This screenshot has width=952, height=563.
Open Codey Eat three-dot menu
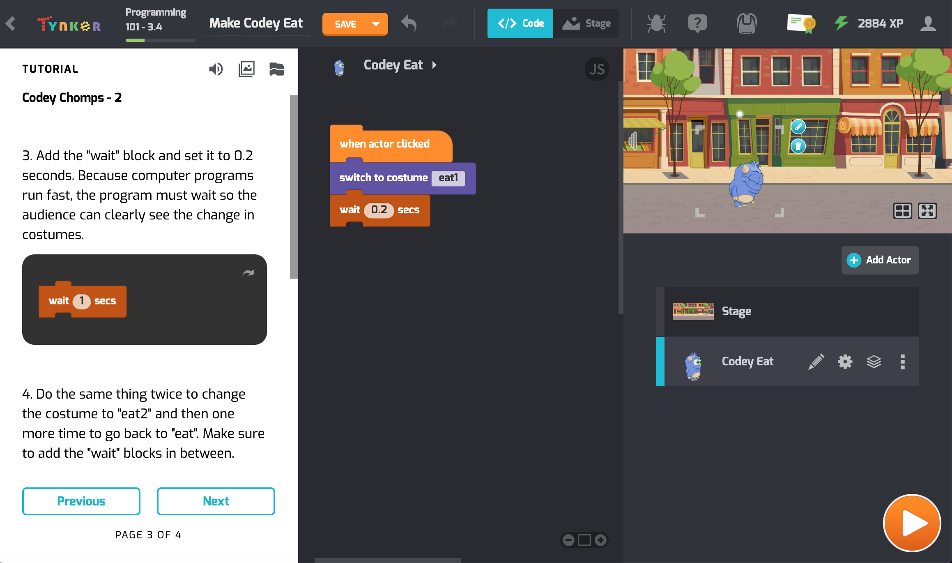[902, 362]
